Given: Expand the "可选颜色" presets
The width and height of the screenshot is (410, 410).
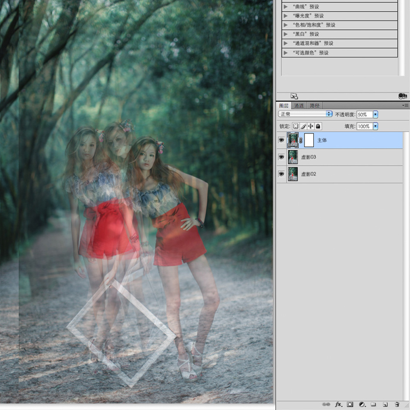Looking at the screenshot, I should 286,53.
